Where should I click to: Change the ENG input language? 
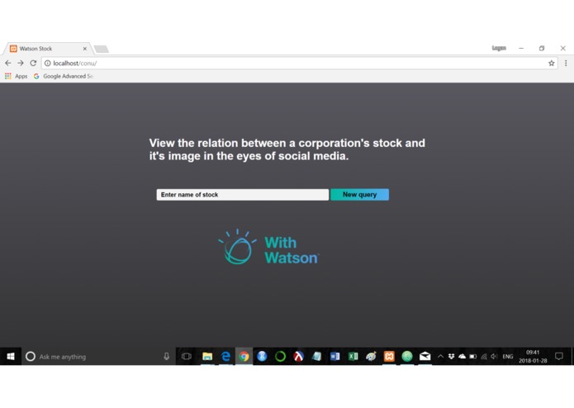tap(508, 357)
